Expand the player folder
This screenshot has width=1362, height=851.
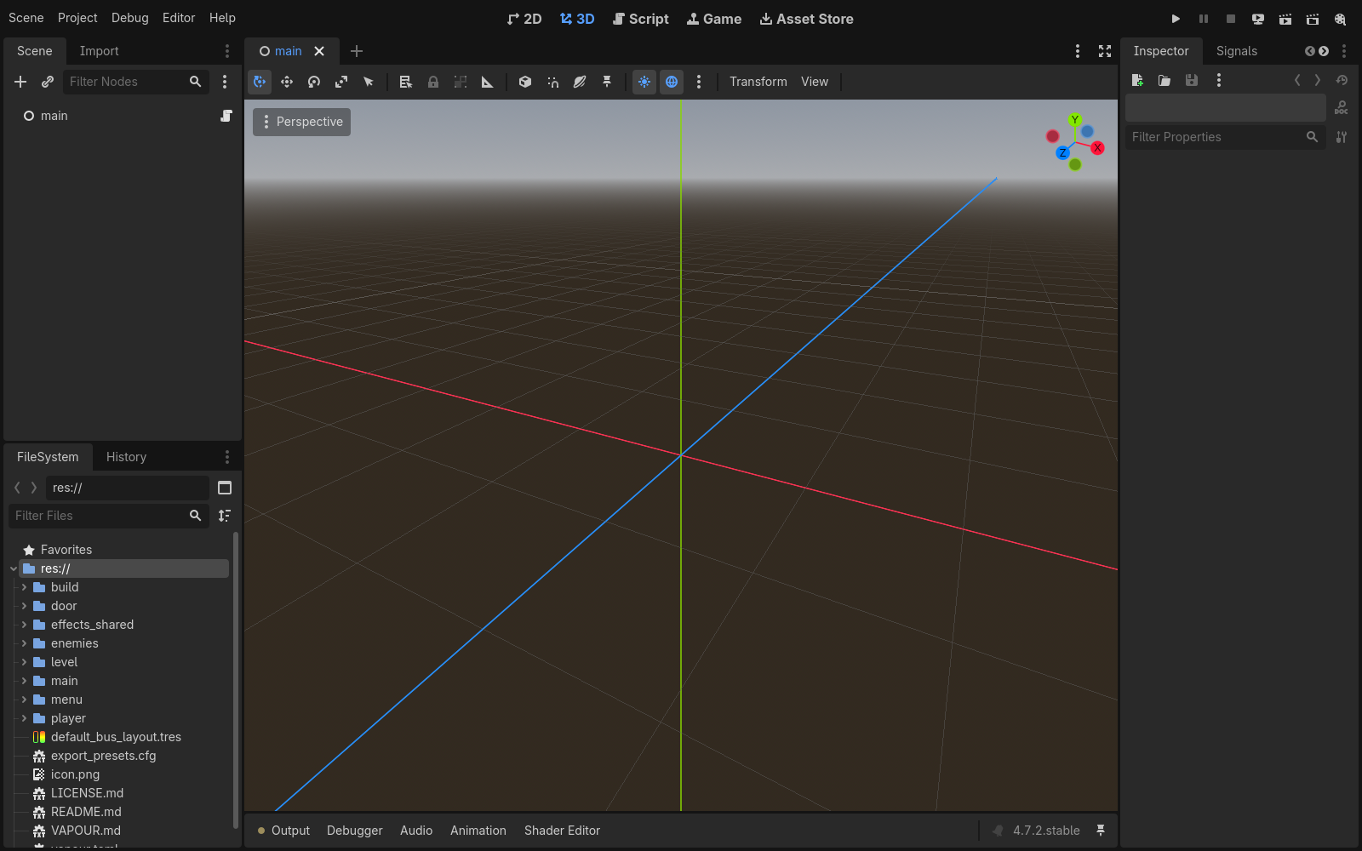click(24, 718)
